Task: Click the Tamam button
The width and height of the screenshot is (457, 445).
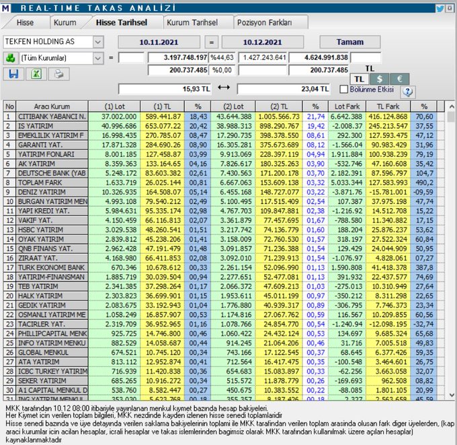Action: click(350, 42)
